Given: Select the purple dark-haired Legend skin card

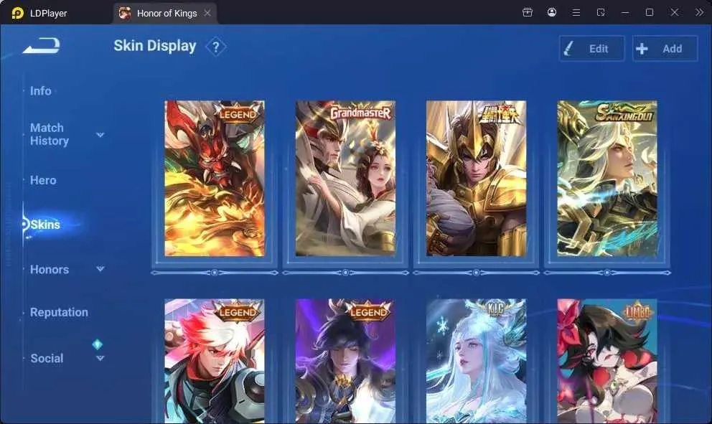Looking at the screenshot, I should 345,362.
